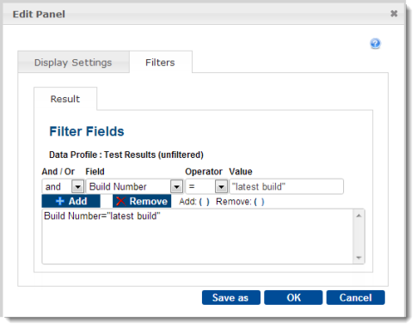This screenshot has width=417, height=328.
Task: Click the scrollbar down arrow in filter text area
Action: point(359,258)
